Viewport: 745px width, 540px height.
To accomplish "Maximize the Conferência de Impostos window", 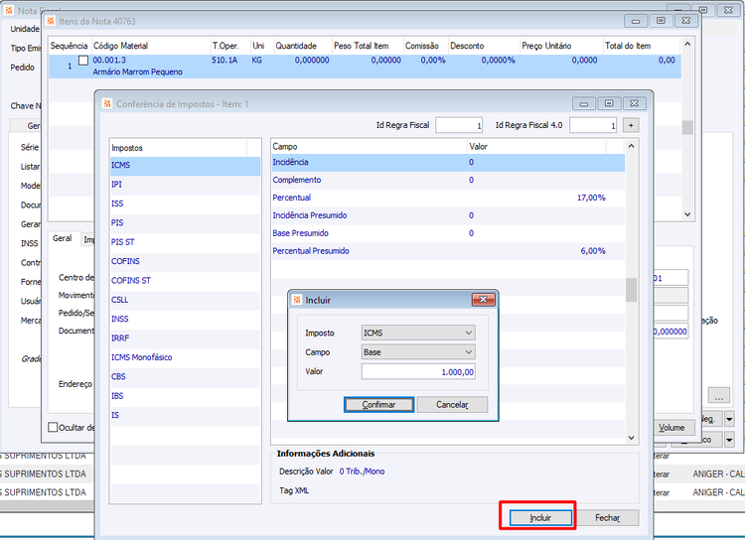I will point(609,103).
